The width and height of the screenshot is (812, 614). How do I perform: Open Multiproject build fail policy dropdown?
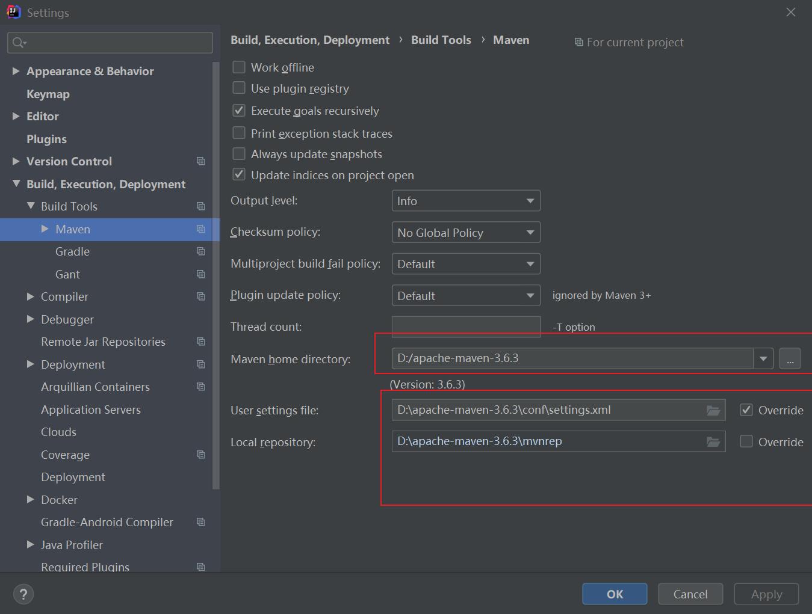(x=466, y=264)
